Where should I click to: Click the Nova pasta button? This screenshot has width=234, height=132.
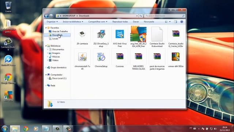click(x=149, y=22)
